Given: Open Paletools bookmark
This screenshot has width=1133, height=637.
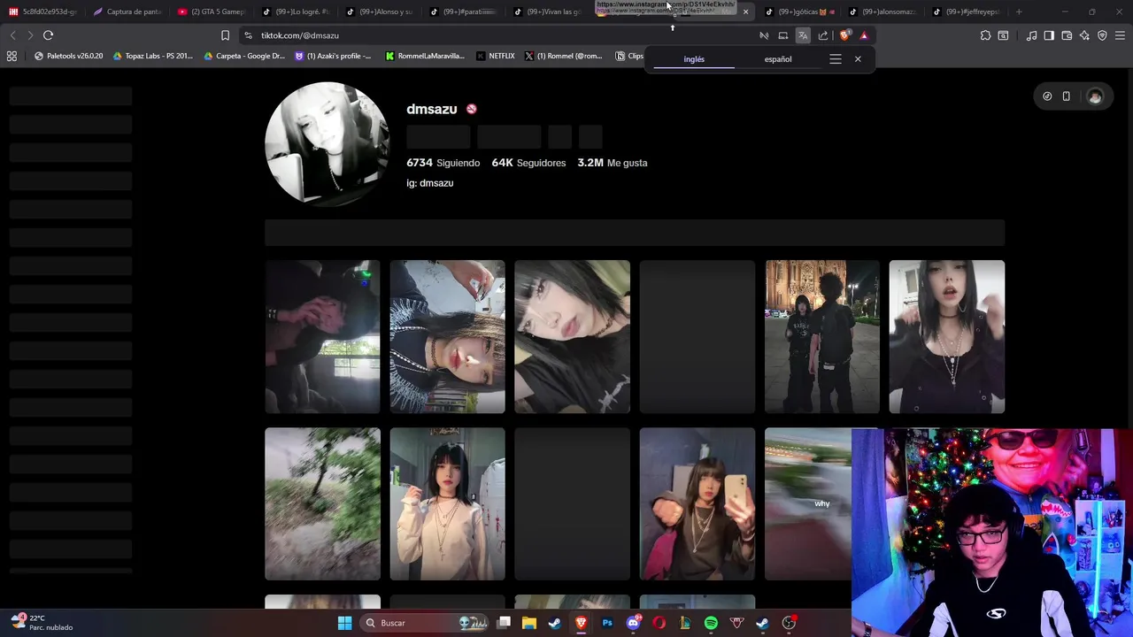Looking at the screenshot, I should [x=68, y=56].
